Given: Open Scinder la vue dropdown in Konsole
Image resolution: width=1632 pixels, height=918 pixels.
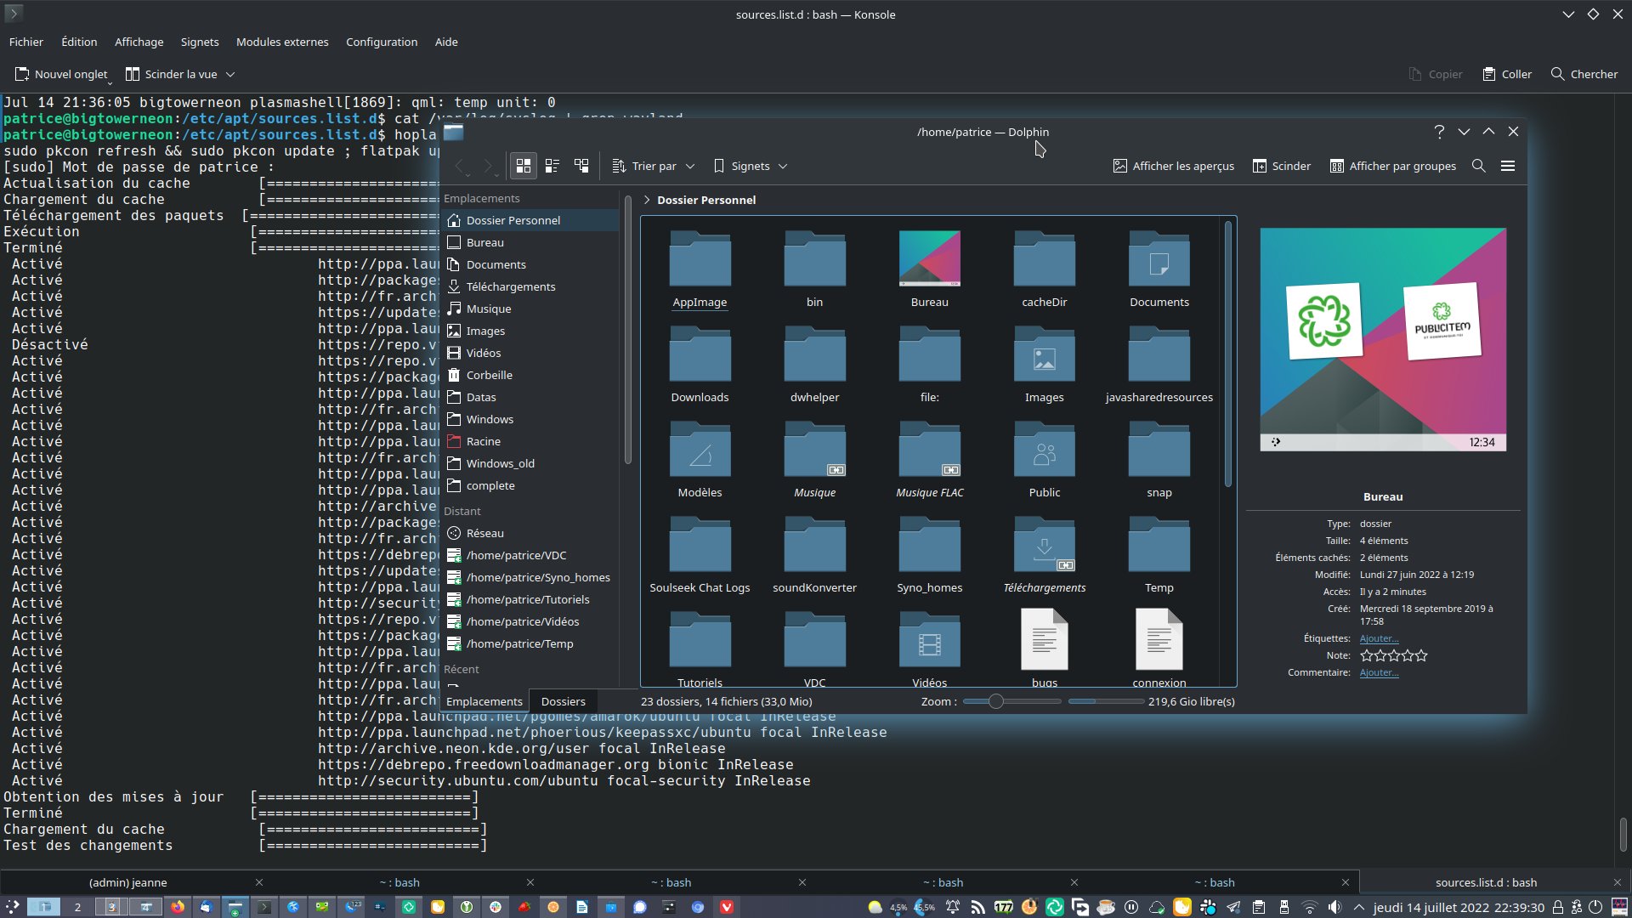Looking at the screenshot, I should tap(230, 74).
